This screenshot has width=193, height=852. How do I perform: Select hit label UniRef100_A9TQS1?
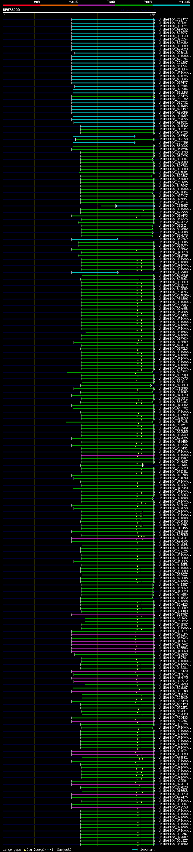coord(173,122)
